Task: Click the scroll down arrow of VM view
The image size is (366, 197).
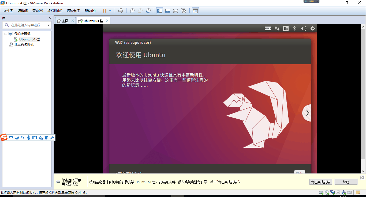Action: pos(363,171)
